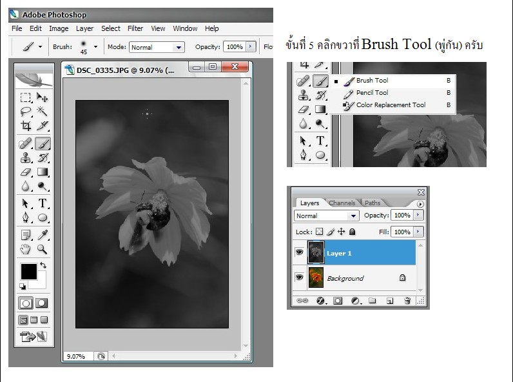The height and width of the screenshot is (382, 513).
Task: Select the Ellipse shape tool in main toolbox
Action: [x=43, y=217]
